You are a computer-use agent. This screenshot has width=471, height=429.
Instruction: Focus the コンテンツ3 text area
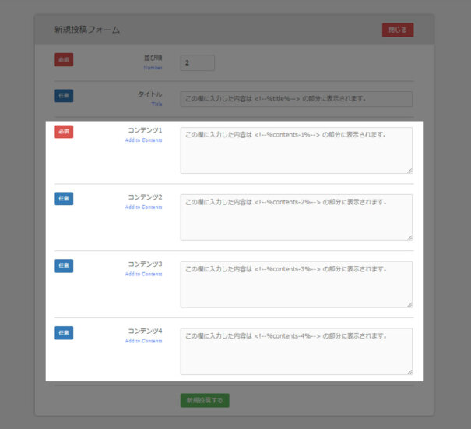[x=296, y=284]
